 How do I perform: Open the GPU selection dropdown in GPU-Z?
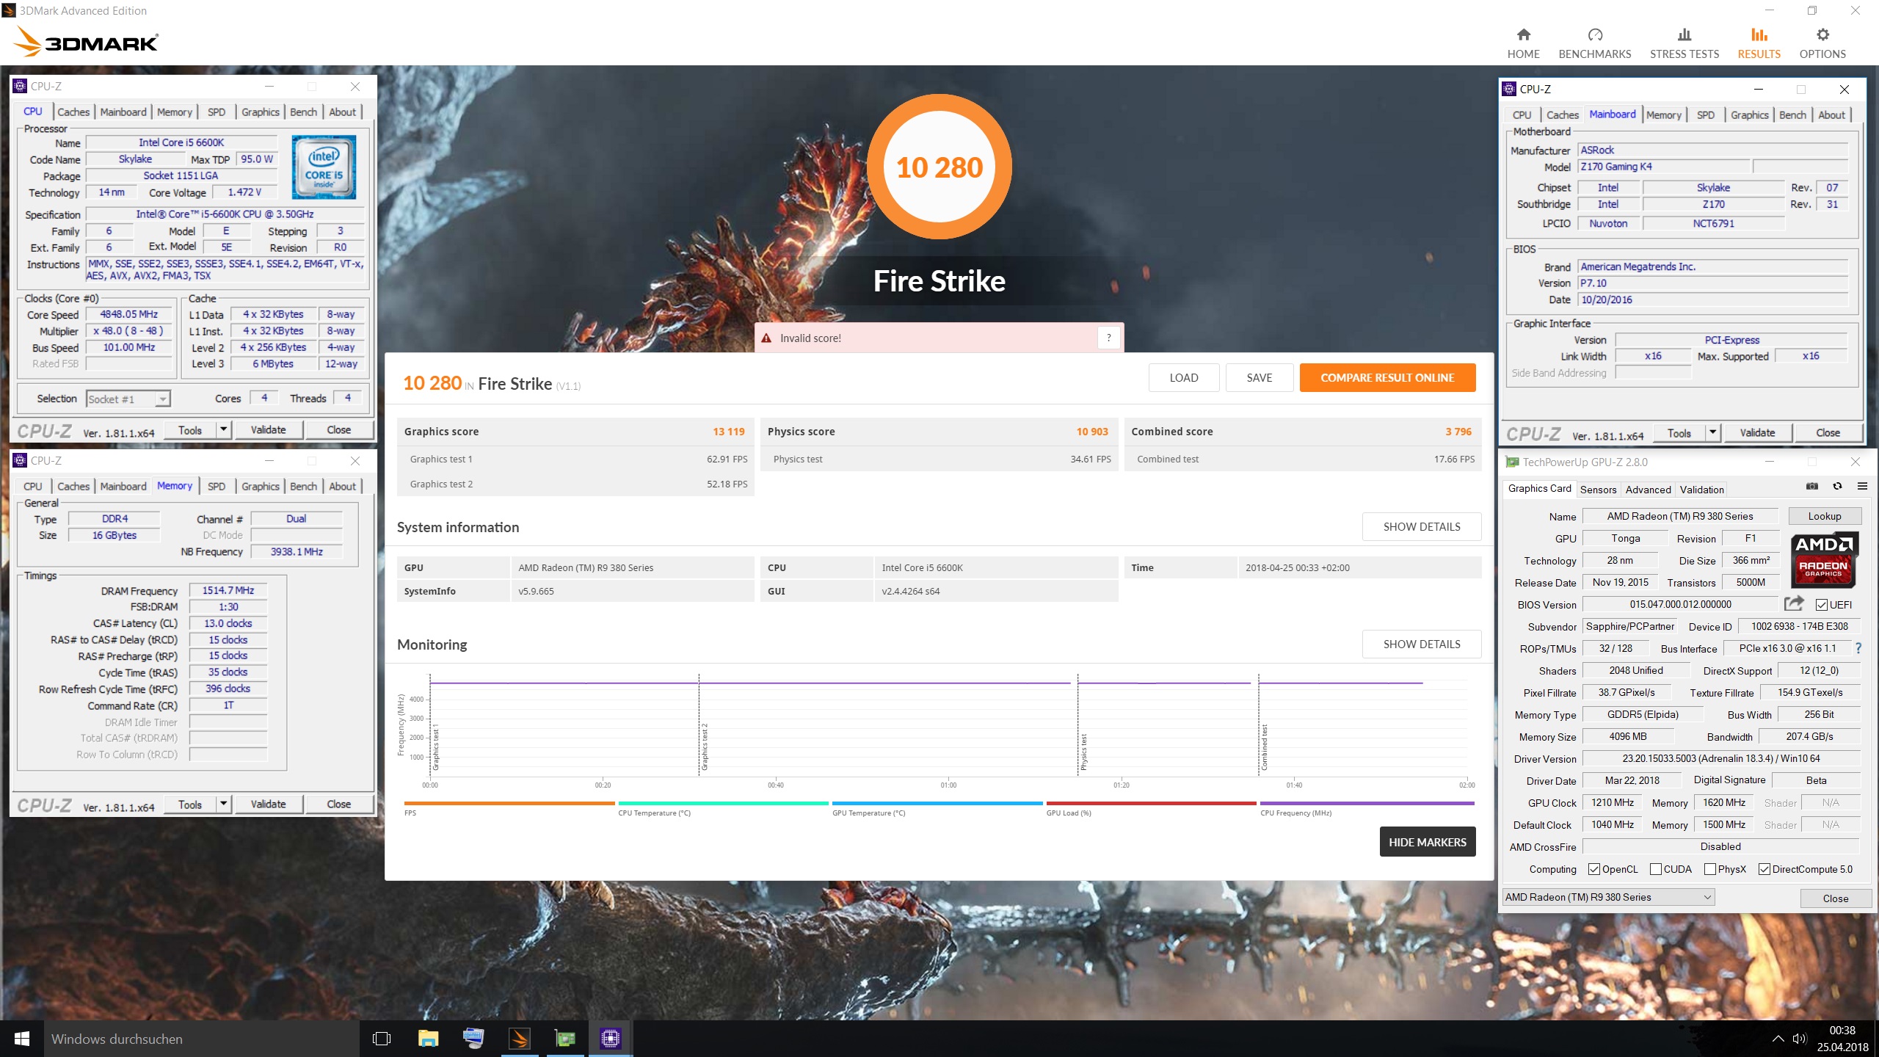click(1609, 897)
